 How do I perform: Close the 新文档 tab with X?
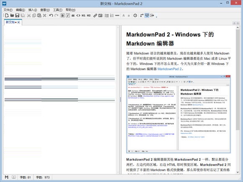tap(18, 22)
